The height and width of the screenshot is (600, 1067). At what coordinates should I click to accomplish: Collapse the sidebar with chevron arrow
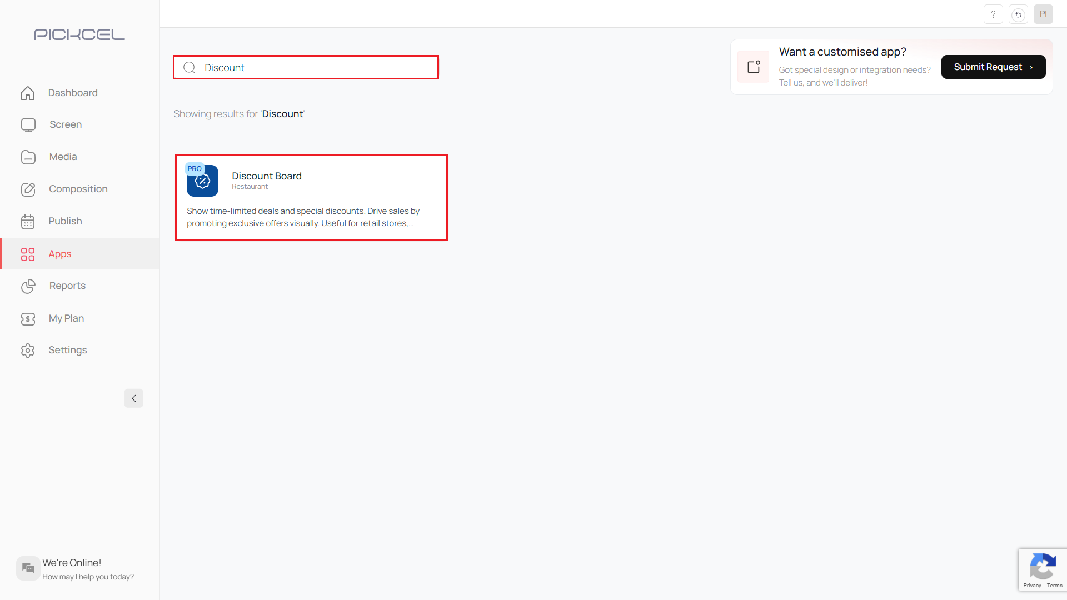(133, 398)
